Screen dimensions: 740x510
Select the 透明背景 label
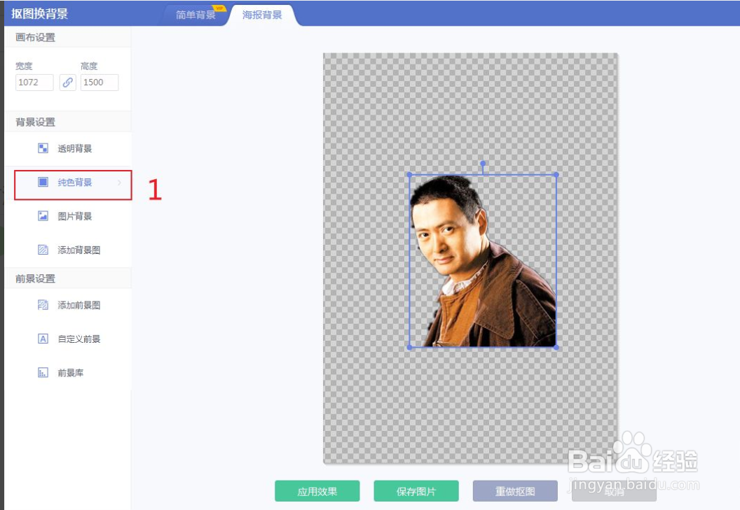point(74,149)
